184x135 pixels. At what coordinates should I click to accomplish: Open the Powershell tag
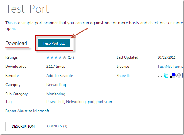(x=55, y=102)
